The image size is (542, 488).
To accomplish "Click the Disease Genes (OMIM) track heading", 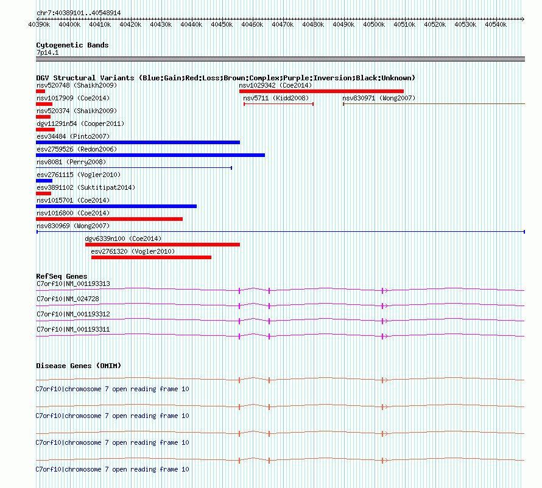I will click(79, 366).
